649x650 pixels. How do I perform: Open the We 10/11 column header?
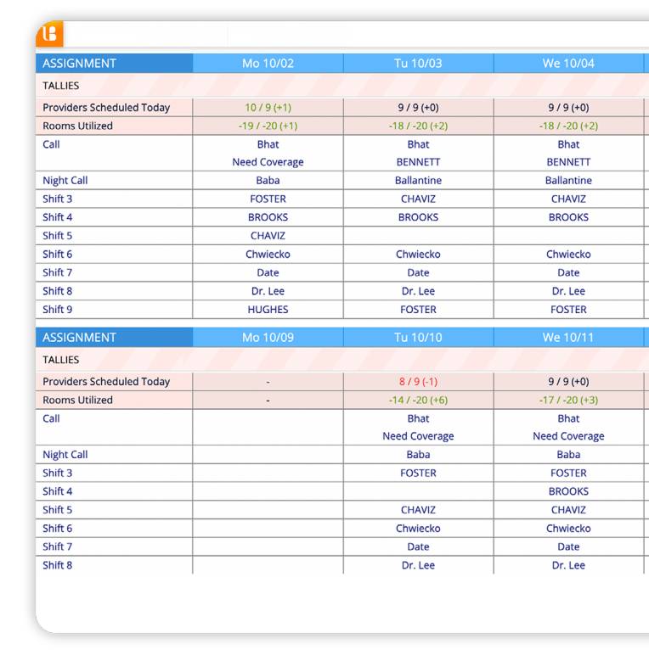point(568,338)
